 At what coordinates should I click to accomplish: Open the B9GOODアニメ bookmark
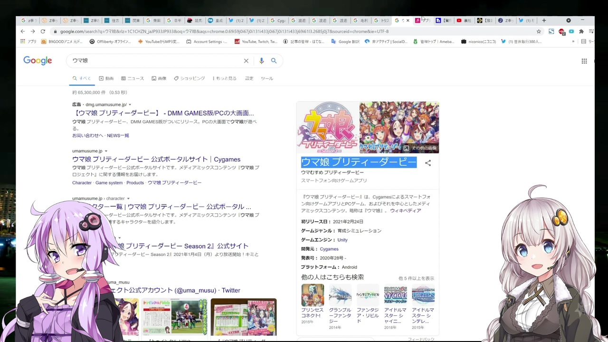[x=62, y=41]
